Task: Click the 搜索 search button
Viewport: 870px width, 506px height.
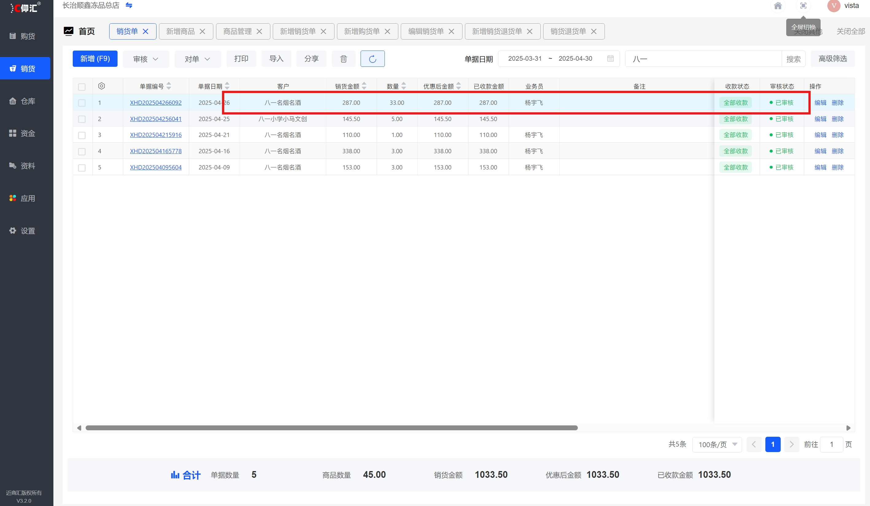Action: (x=793, y=59)
